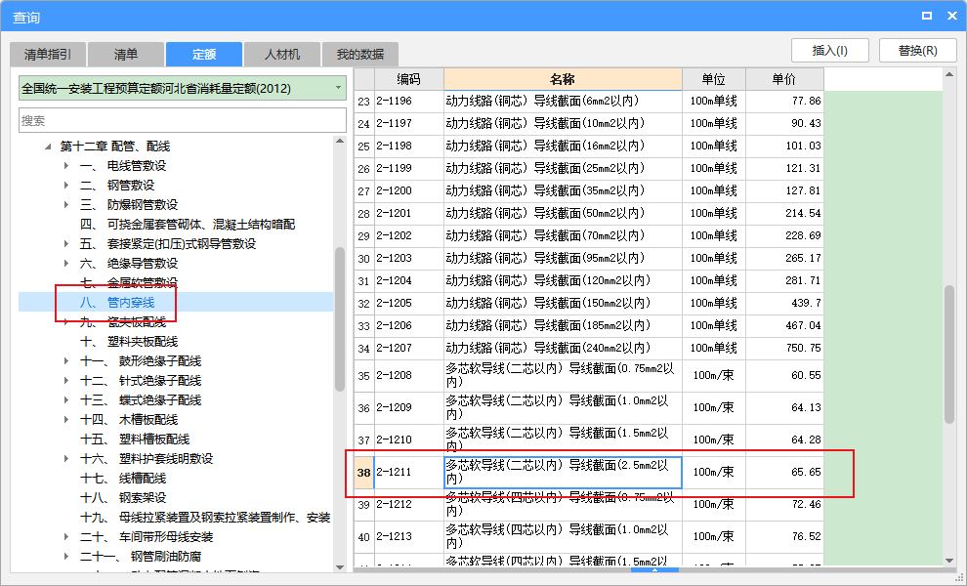Expand the 三、防爆钢管敷设 node arrow

[66, 204]
